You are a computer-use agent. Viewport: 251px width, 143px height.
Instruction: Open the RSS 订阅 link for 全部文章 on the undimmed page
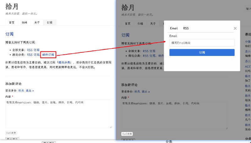(33, 50)
